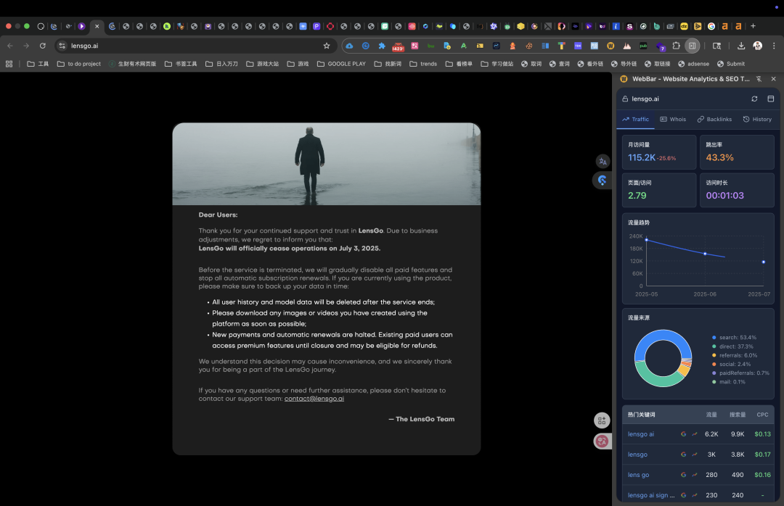Open the Chrome profile avatar
Image resolution: width=784 pixels, height=506 pixels.
(757, 46)
